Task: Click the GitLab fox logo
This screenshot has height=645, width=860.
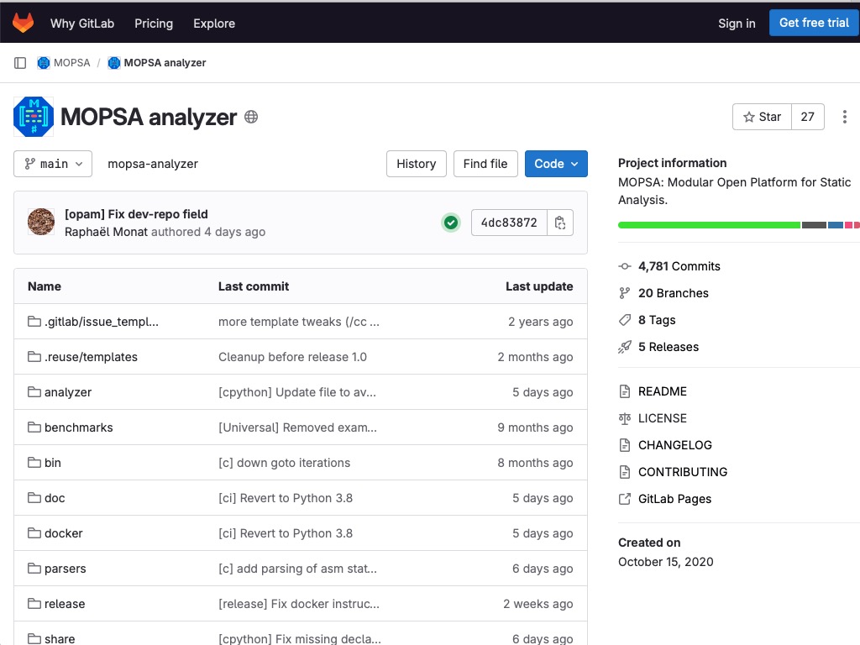Action: click(x=23, y=23)
